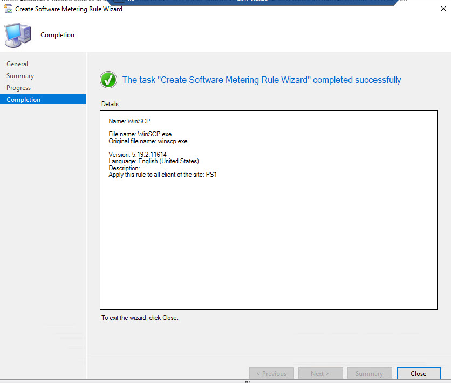Click the disabled Next button
Image resolution: width=451 pixels, height=383 pixels.
[x=320, y=374]
